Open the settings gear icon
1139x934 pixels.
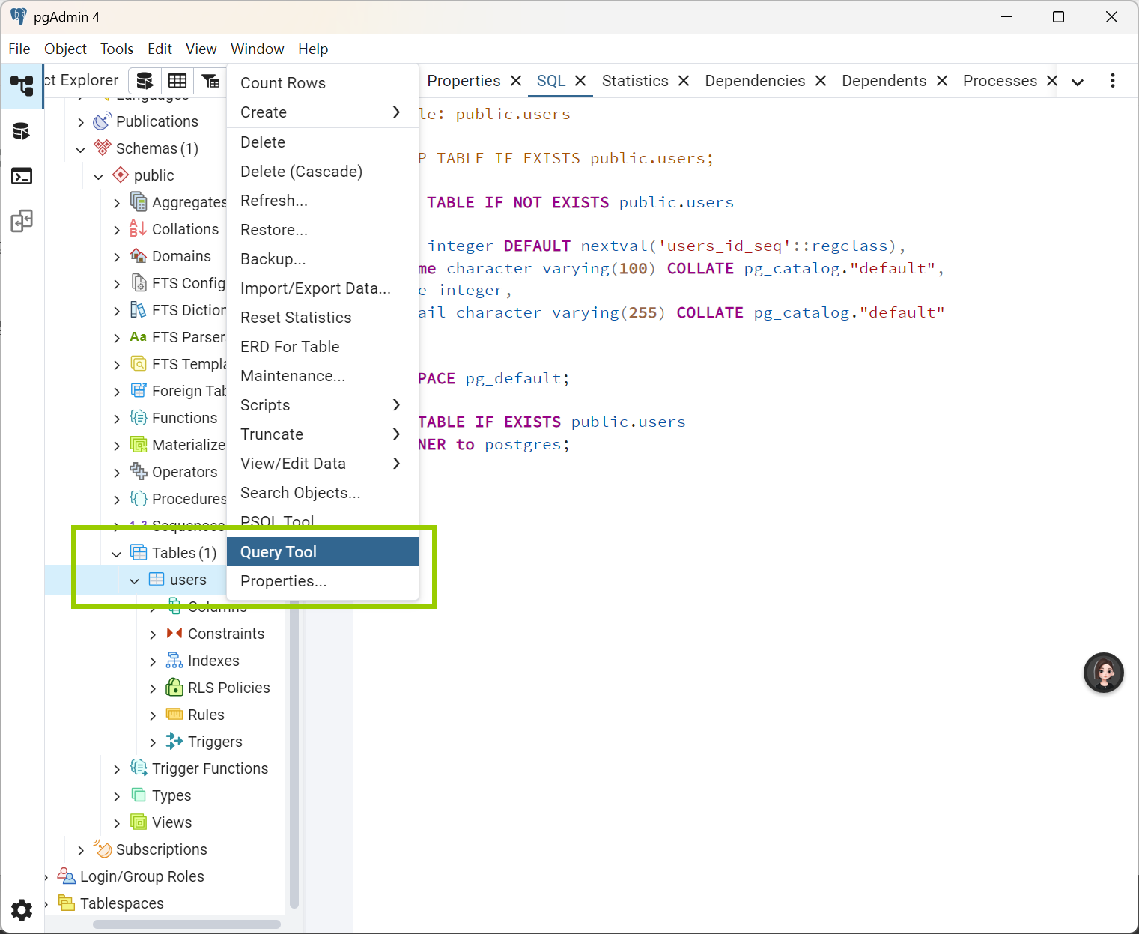point(22,909)
